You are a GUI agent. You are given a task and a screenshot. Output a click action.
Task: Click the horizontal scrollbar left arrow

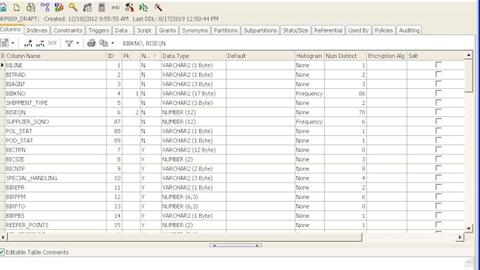[x=3, y=238]
